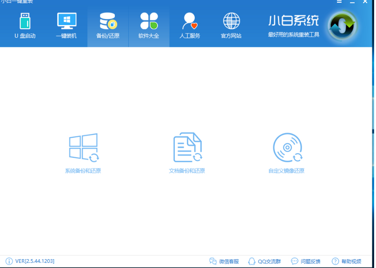Go to 人工服务 tab

(190, 26)
